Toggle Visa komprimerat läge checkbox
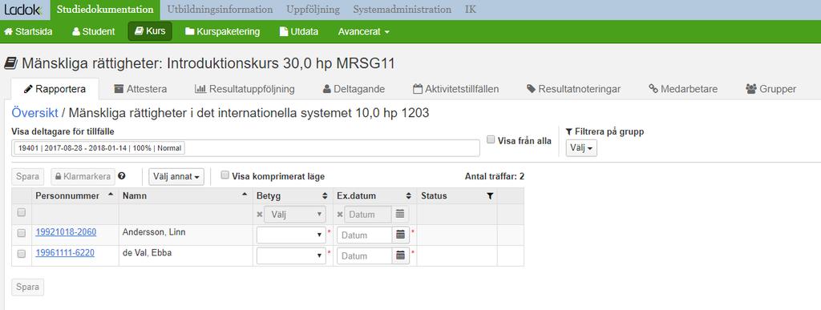Image resolution: width=821 pixels, height=310 pixels. coord(224,175)
